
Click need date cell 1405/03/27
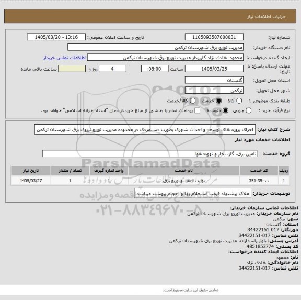tap(31, 181)
